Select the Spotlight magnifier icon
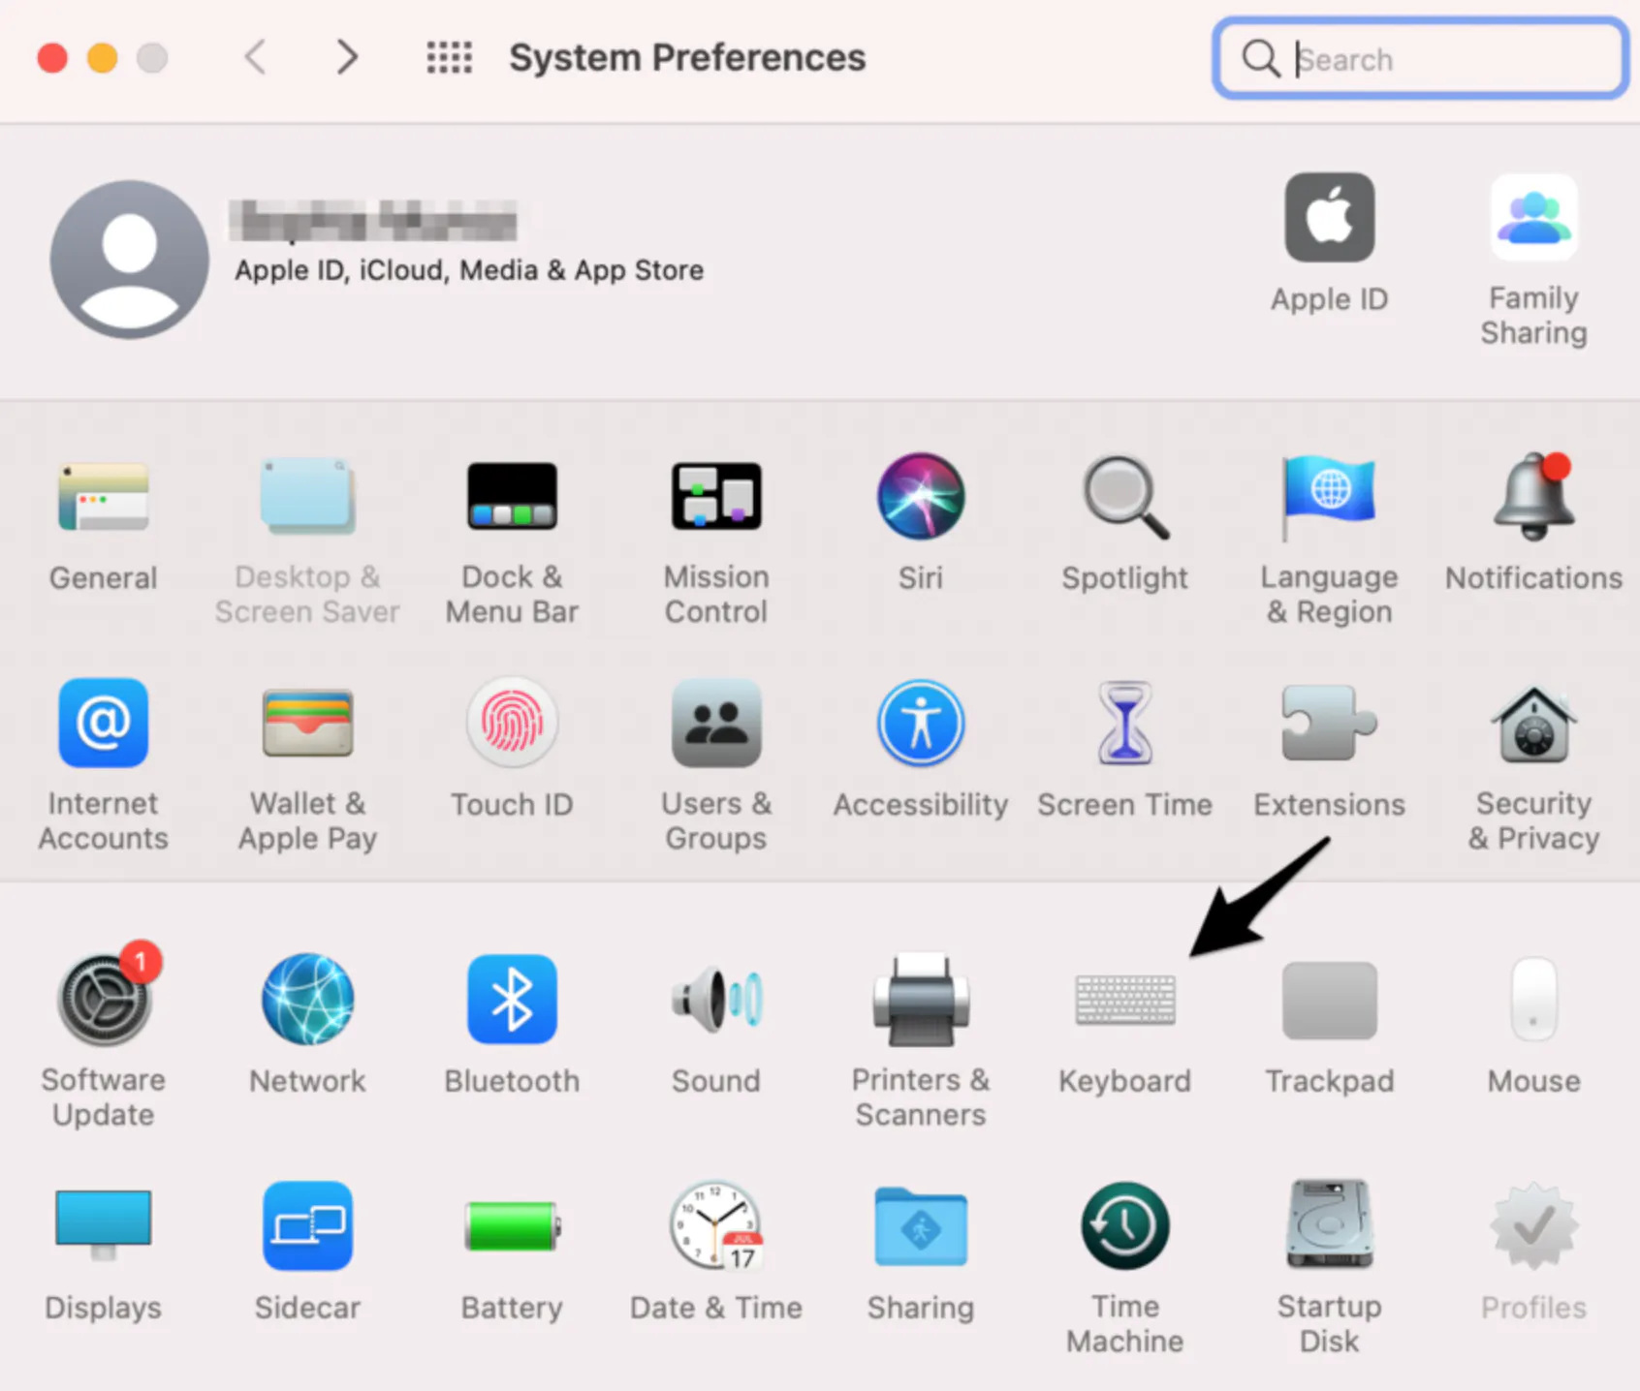 1125,496
